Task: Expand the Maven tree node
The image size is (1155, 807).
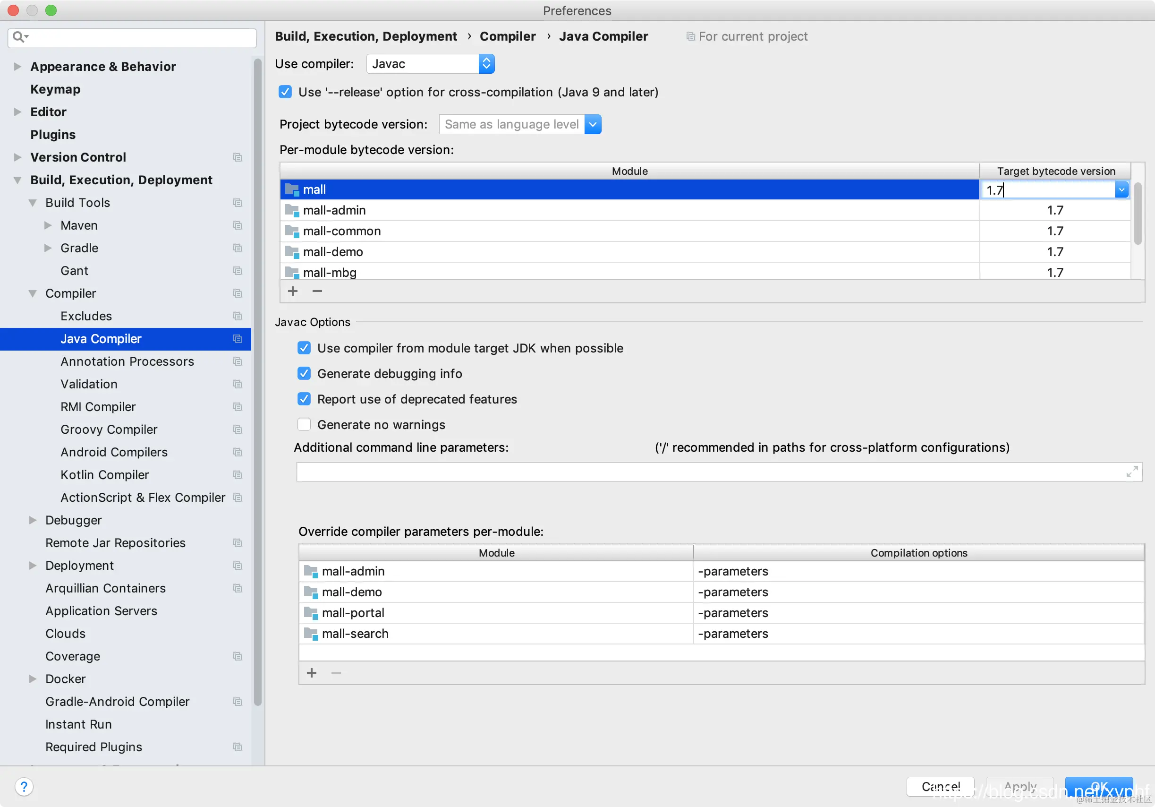Action: [48, 225]
